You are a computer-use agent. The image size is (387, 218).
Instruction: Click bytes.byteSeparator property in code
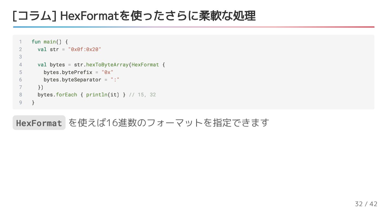(72, 80)
